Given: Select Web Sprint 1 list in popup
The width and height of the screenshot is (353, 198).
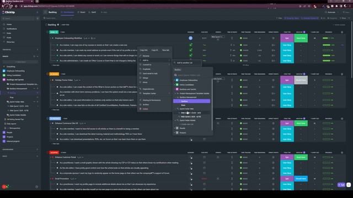Looking at the screenshot, I should coord(191,113).
